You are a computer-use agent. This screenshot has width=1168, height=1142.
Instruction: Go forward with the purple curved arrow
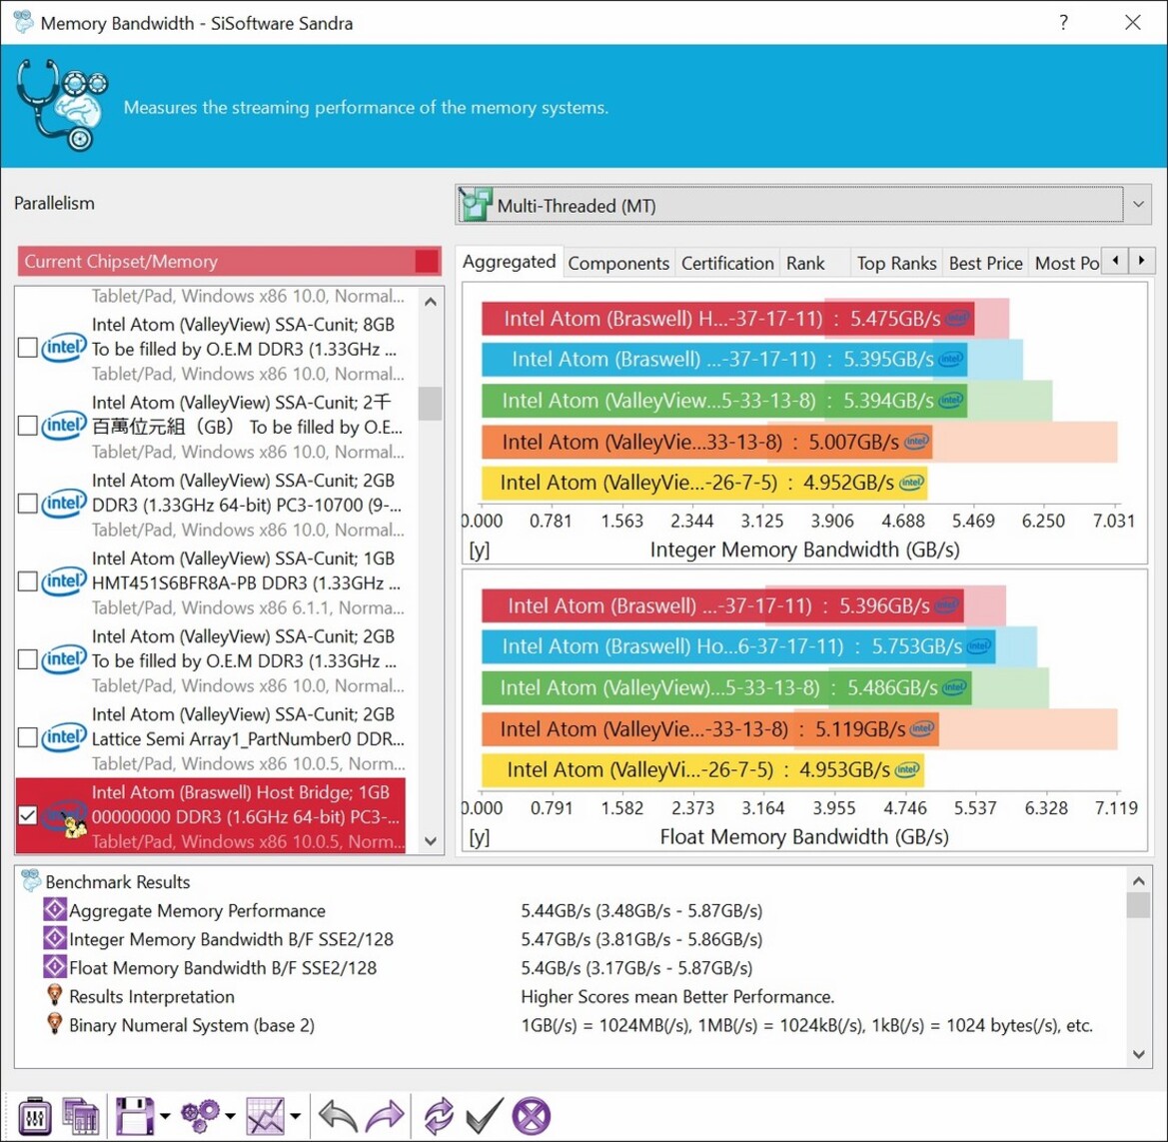[385, 1116]
